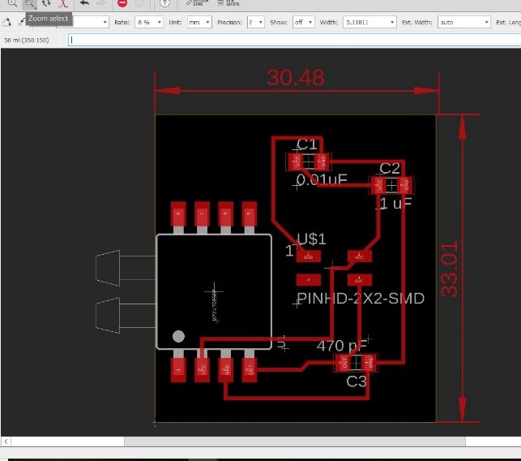This screenshot has height=461, width=521.
Task: Open the Ratio dropdown showing 8 %
Action: coord(149,22)
